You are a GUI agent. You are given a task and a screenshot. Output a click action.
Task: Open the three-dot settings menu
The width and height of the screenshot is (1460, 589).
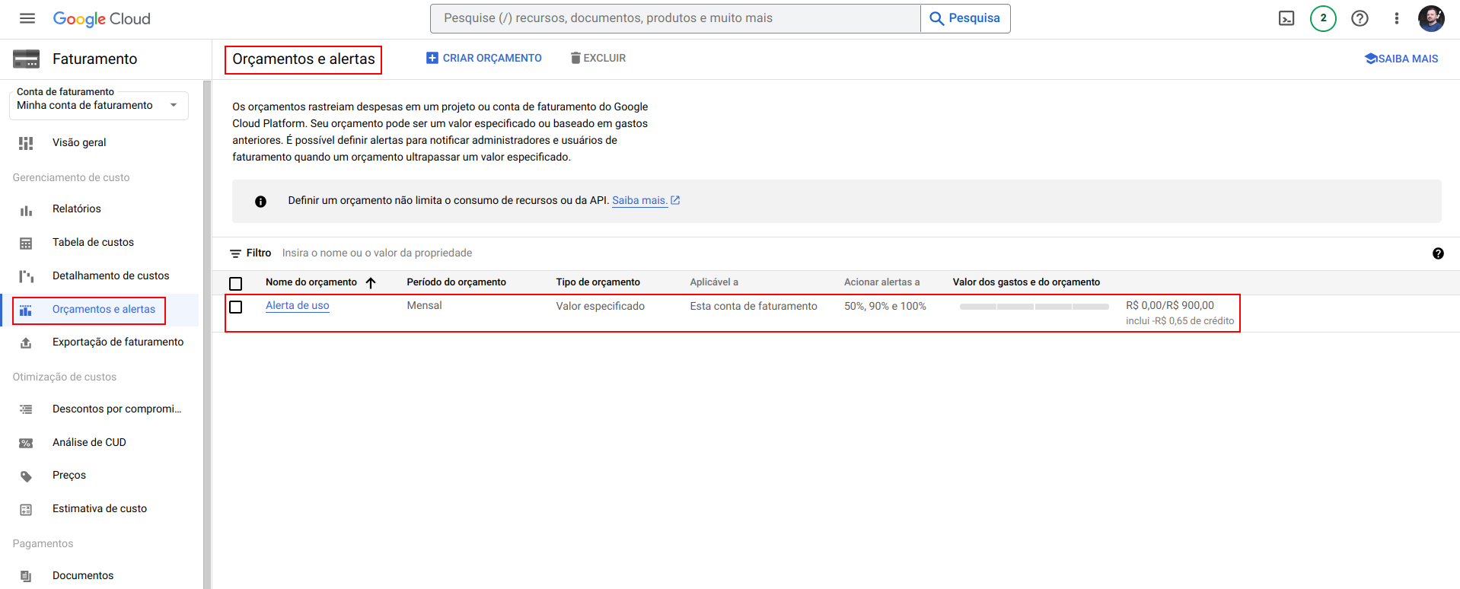point(1396,18)
